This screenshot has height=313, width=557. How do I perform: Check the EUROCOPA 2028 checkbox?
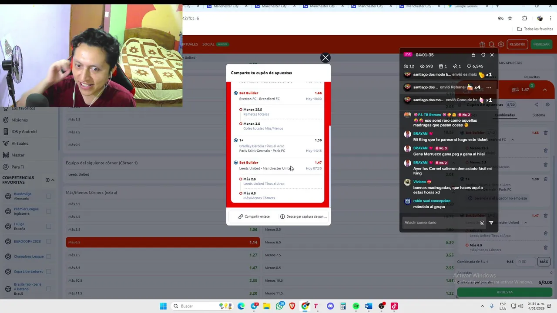click(x=49, y=241)
